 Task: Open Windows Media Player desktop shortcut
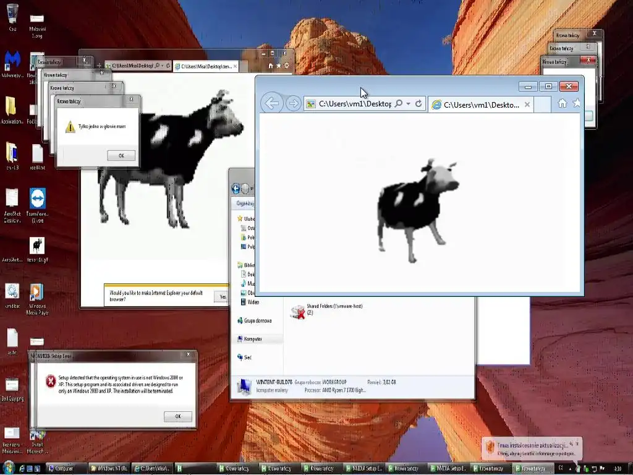coord(37,299)
